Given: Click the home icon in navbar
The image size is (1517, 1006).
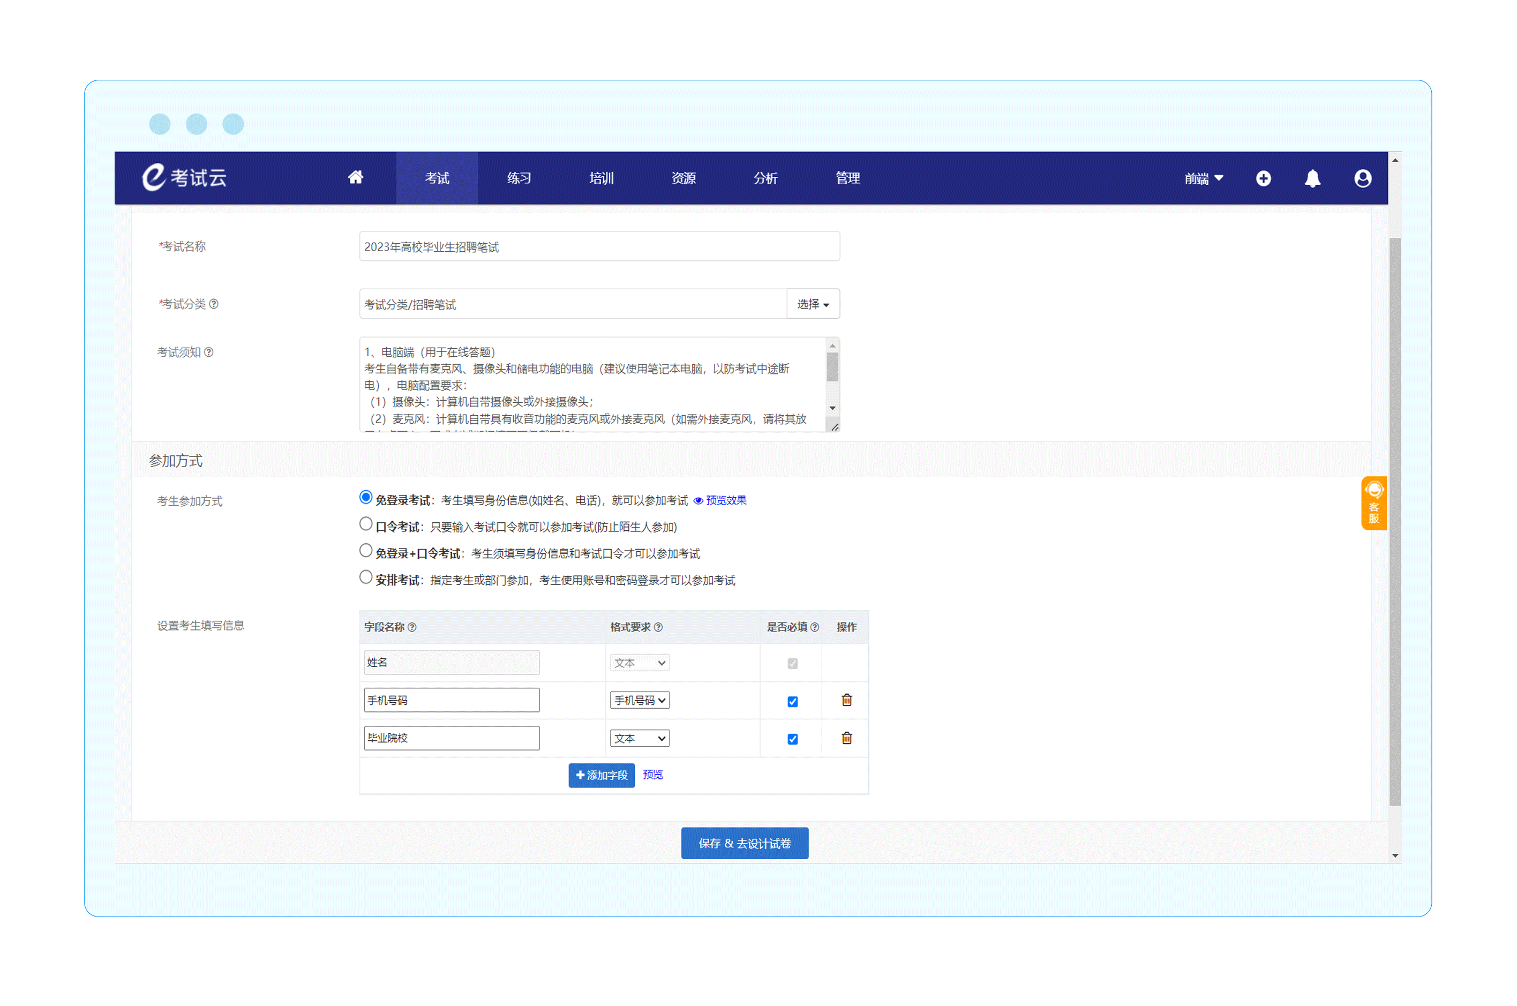Looking at the screenshot, I should (x=355, y=178).
